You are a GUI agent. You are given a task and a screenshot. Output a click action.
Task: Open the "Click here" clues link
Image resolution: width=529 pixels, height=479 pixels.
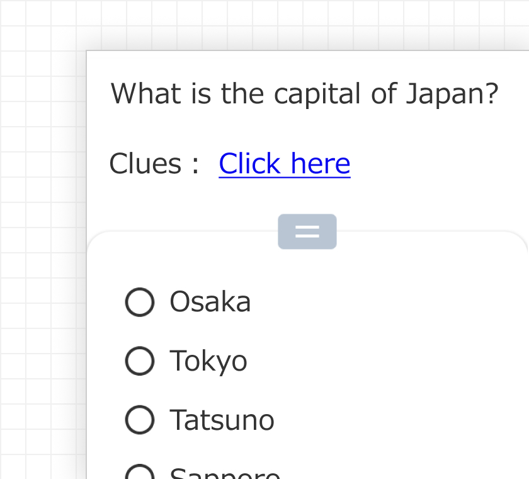[x=285, y=164]
